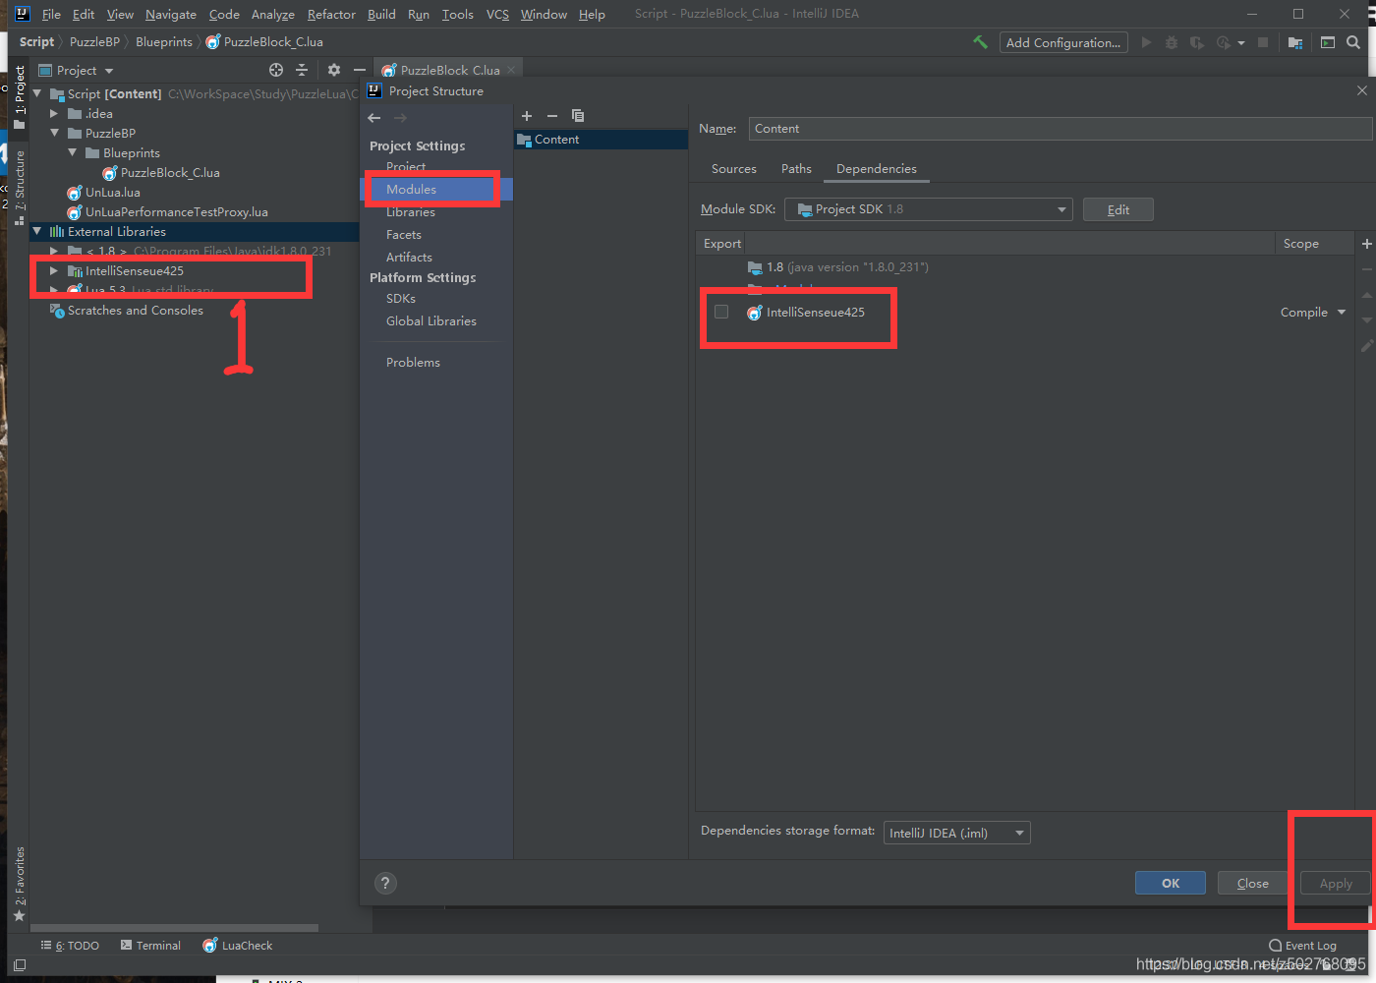Expand the IntelliSenseue425 library node
1376x983 pixels.
[x=54, y=270]
